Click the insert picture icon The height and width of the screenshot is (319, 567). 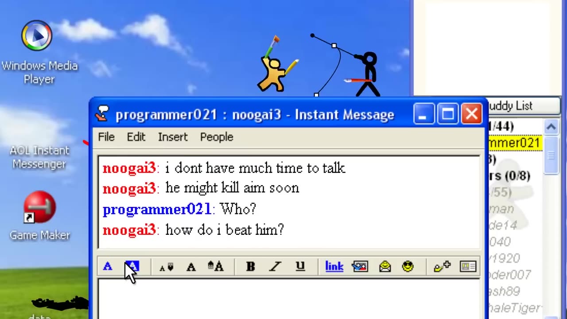point(360,267)
